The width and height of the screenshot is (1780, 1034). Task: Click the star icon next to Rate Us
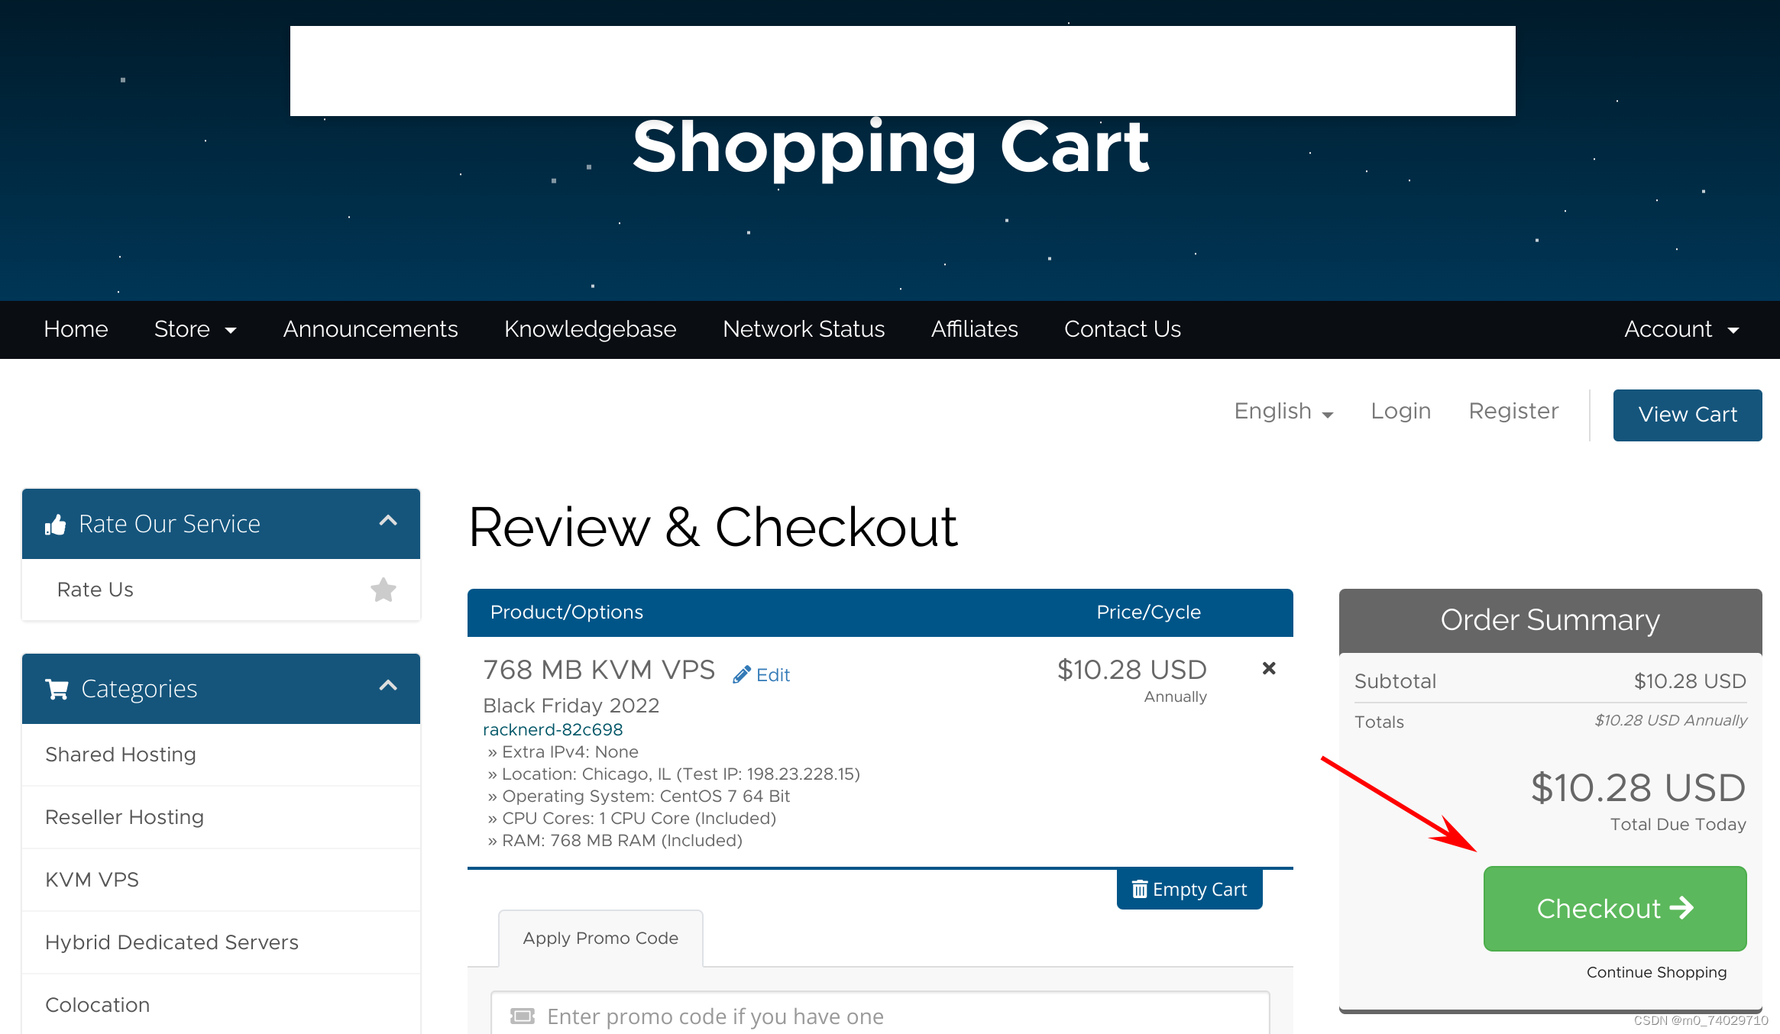[383, 590]
